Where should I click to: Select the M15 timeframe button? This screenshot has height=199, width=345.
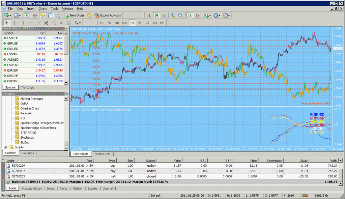tap(117, 23)
